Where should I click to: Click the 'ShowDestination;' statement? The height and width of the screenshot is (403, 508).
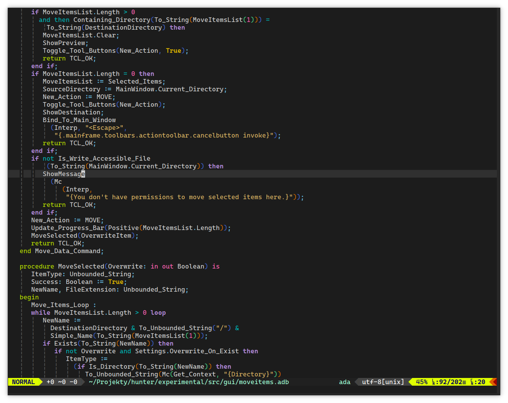74,112
